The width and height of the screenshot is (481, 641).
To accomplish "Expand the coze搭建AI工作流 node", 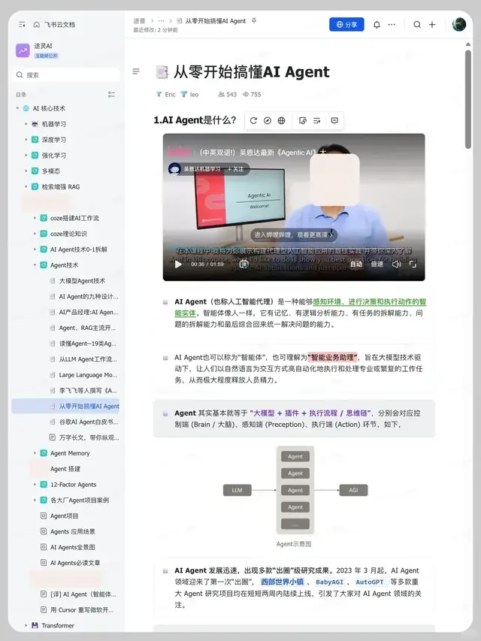I will coord(35,218).
